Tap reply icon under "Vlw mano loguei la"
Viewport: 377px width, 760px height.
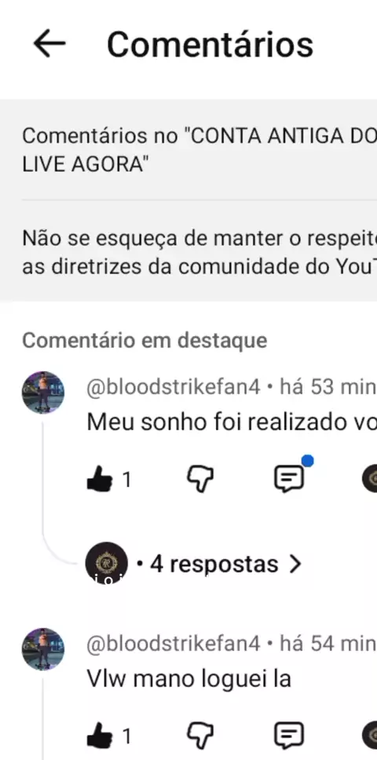pos(289,736)
